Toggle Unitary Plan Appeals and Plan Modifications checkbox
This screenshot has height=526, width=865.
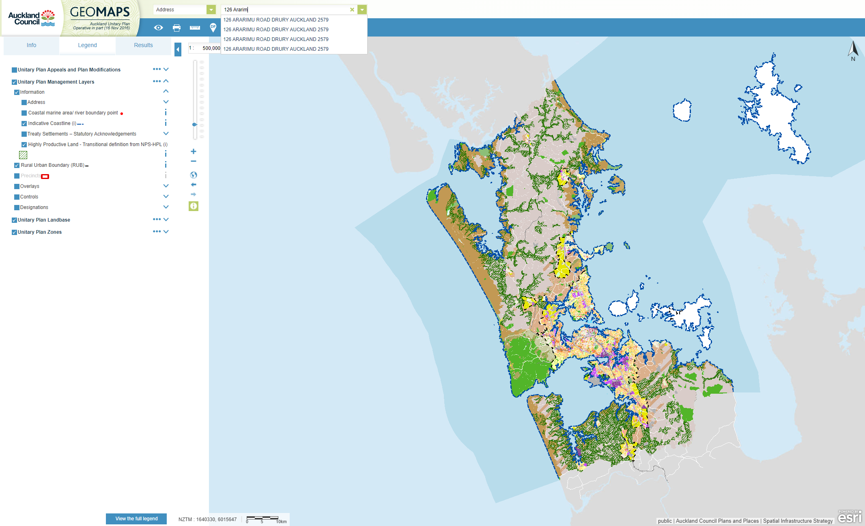click(x=15, y=70)
